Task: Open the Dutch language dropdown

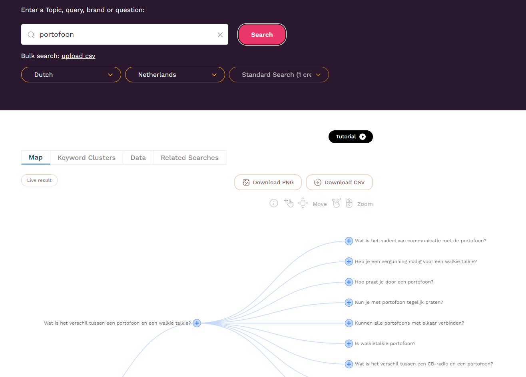Action: (x=71, y=75)
